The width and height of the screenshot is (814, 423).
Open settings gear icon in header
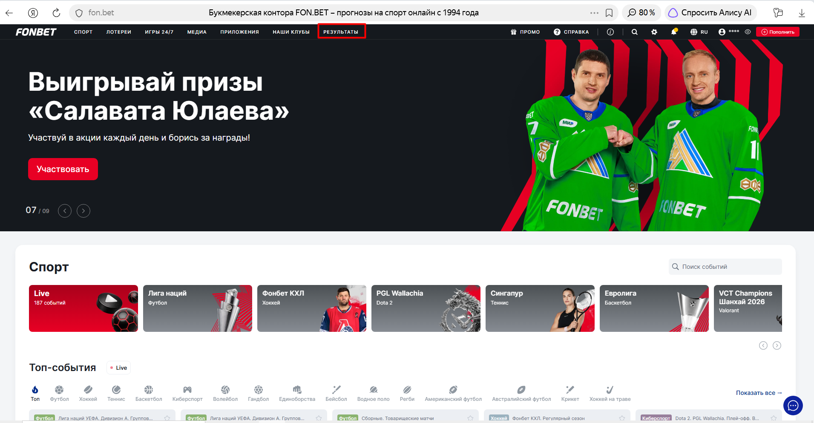point(654,32)
